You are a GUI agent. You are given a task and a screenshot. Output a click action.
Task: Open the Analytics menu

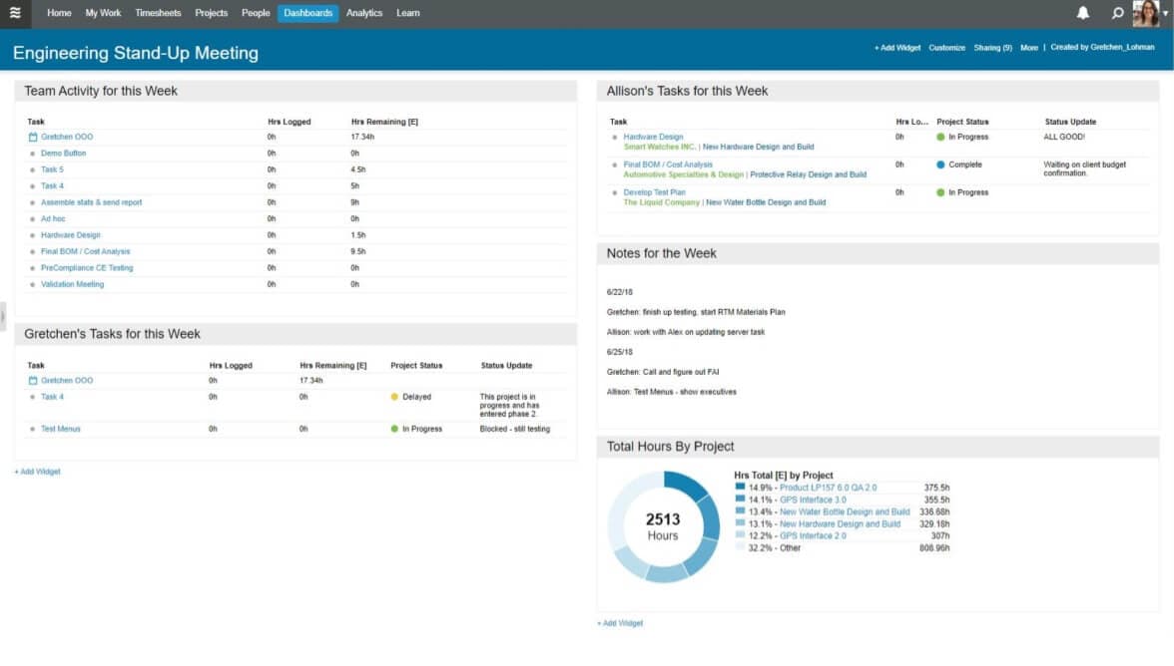(x=363, y=13)
